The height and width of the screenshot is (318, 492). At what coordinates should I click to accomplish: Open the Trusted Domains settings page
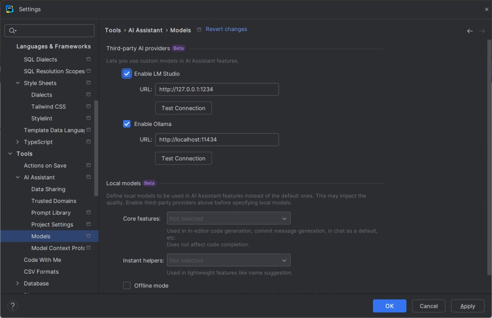click(x=54, y=201)
